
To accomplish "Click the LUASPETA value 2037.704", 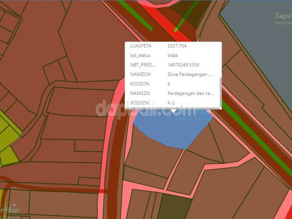I will coord(177,46).
